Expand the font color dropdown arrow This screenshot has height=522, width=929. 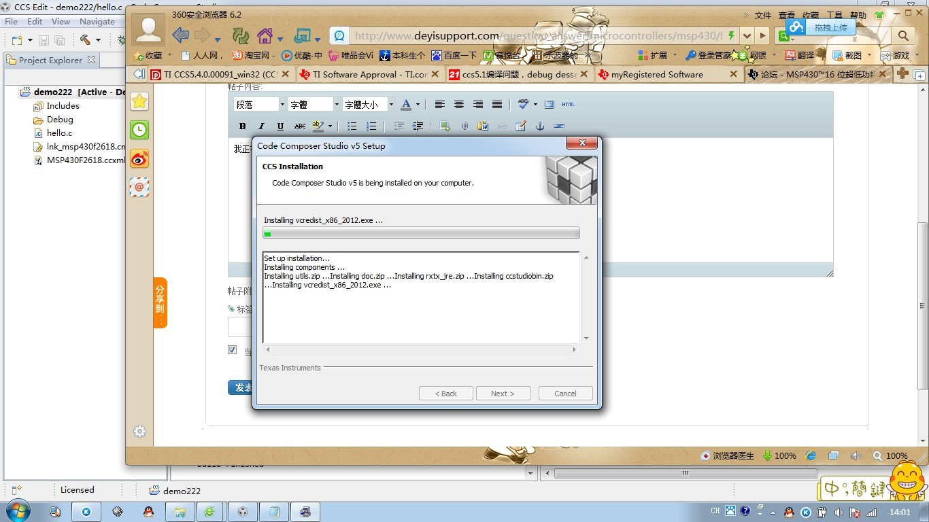(418, 105)
